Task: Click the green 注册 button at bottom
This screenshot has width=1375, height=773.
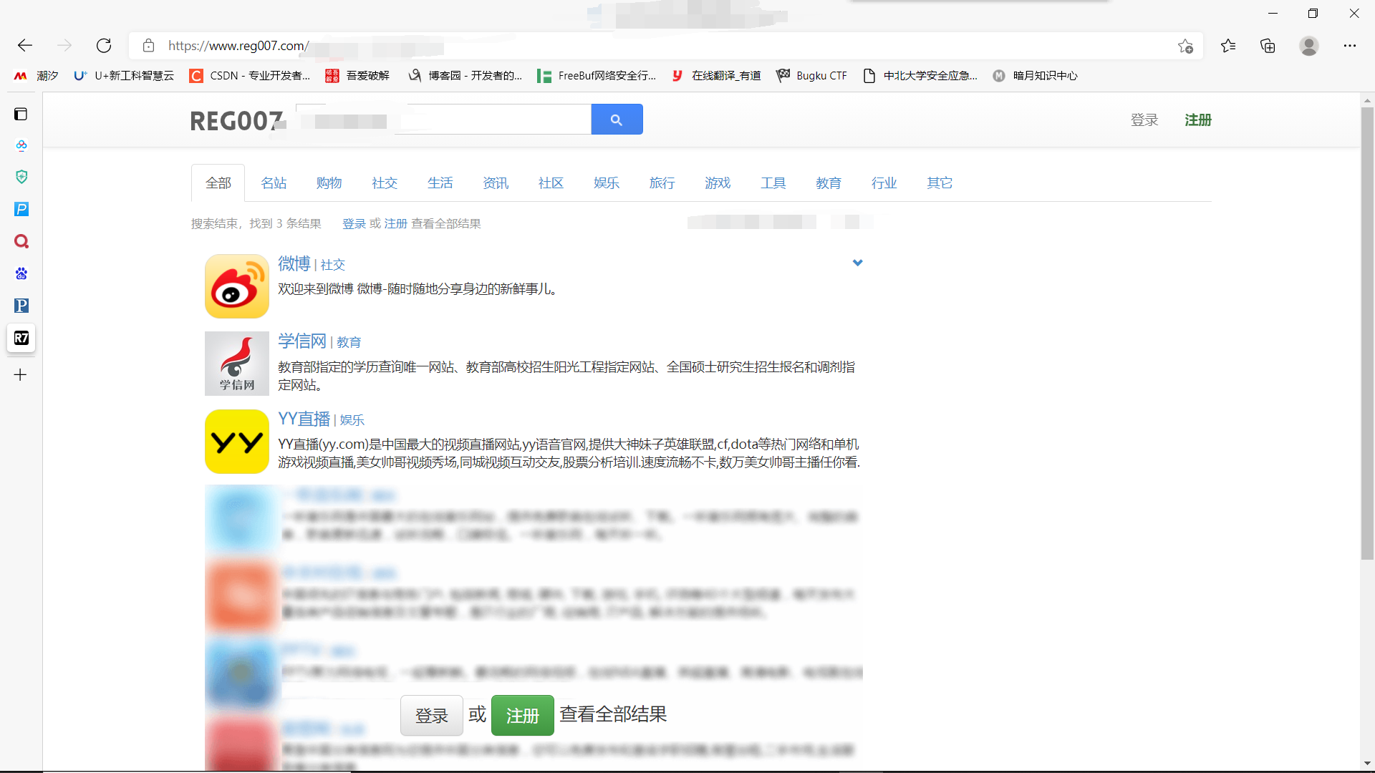Action: click(x=523, y=715)
